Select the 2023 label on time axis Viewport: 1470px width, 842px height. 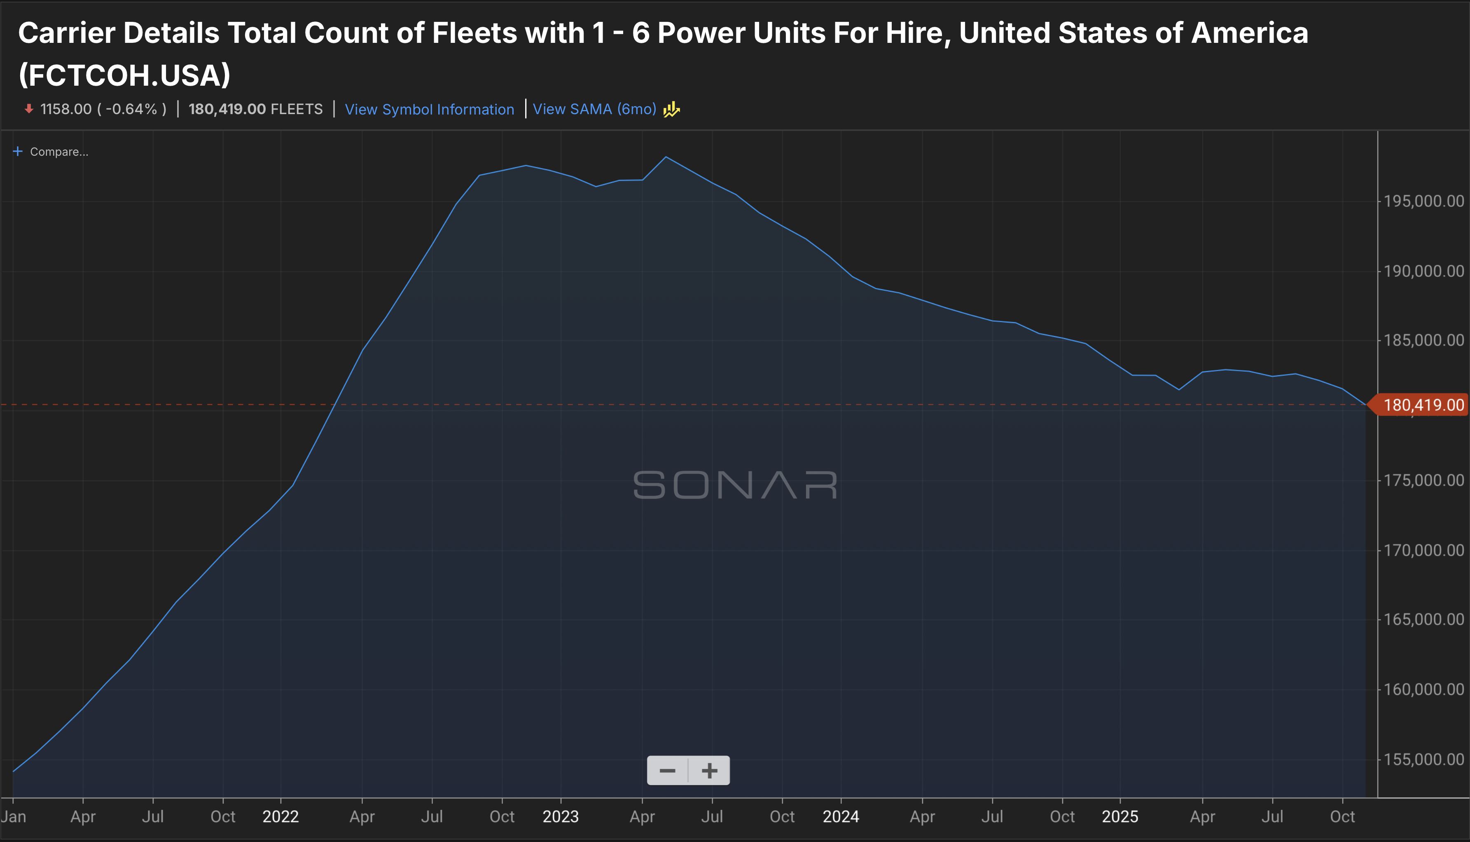coord(560,816)
